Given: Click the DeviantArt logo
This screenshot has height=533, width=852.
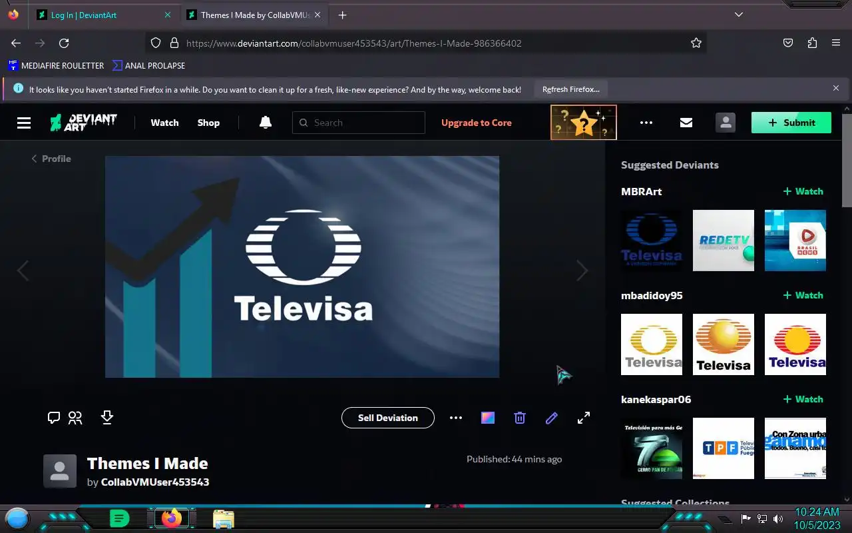Looking at the screenshot, I should (x=83, y=123).
